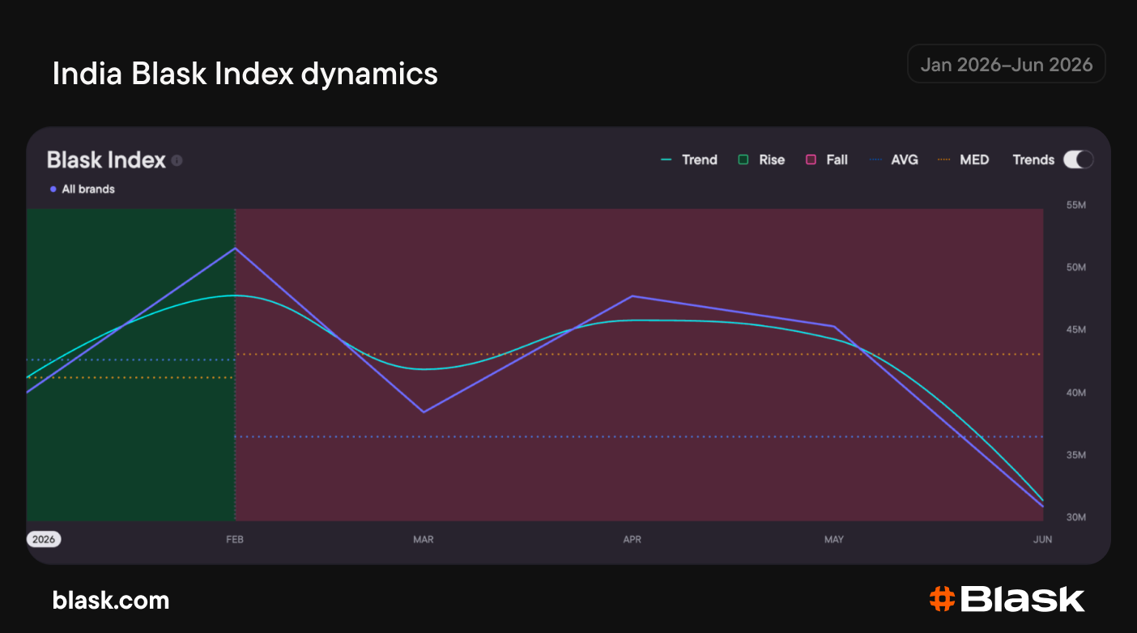Click the Blask Index info icon
The height and width of the screenshot is (633, 1137).
click(177, 160)
